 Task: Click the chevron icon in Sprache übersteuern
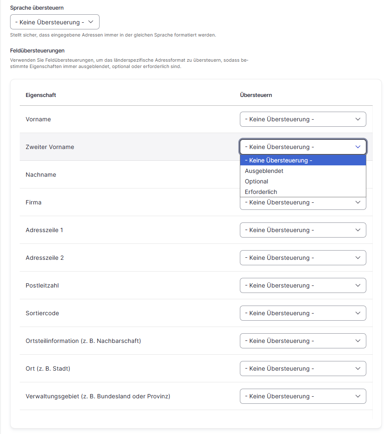(x=91, y=22)
